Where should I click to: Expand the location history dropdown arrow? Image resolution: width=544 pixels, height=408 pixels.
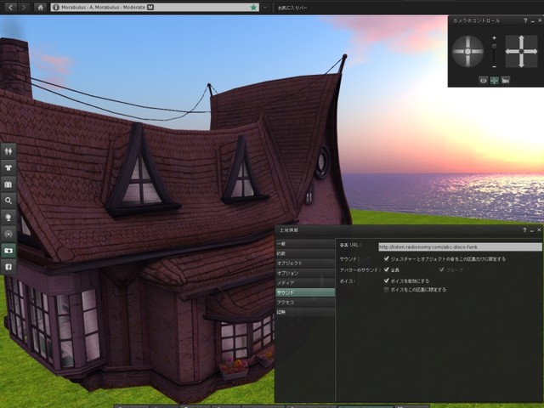264,8
